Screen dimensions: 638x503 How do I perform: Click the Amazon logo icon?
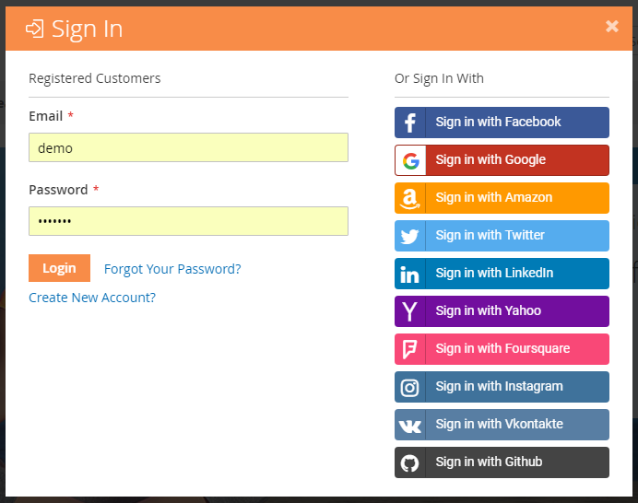[x=410, y=198]
